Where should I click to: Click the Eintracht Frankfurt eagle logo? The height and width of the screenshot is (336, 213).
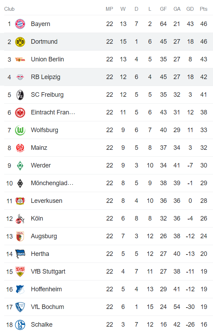[x=20, y=112]
